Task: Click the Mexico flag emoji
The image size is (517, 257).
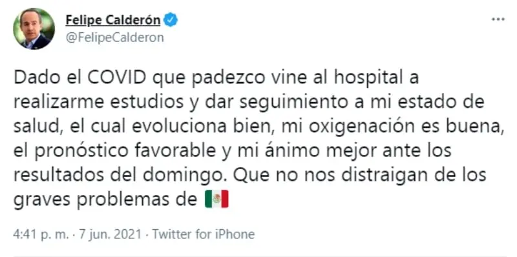Action: [x=216, y=199]
